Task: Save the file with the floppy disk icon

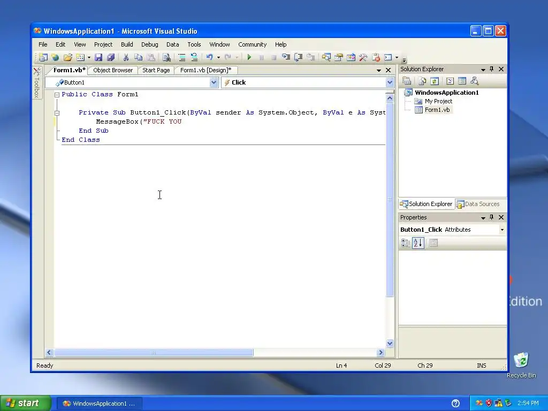Action: point(98,57)
